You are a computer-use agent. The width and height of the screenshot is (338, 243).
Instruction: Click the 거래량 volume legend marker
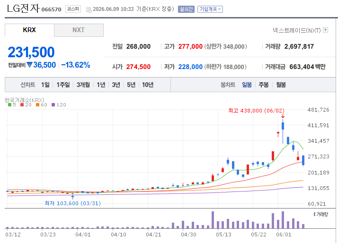point(314,214)
